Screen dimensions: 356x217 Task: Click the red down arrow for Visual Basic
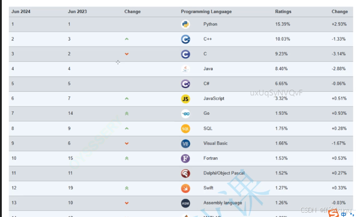(x=127, y=144)
